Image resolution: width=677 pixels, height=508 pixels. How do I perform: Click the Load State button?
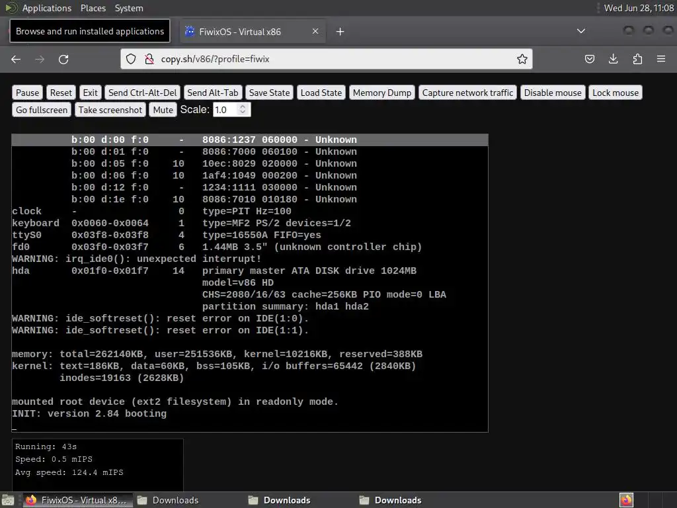coord(321,93)
